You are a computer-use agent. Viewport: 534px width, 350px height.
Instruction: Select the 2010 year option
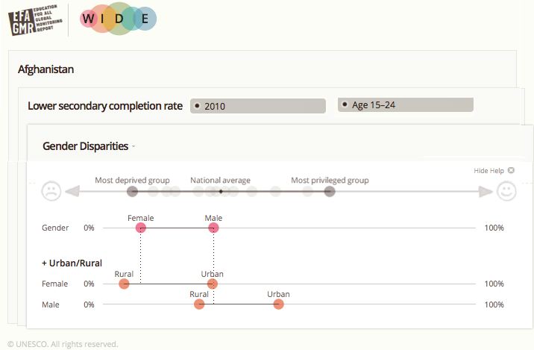point(258,106)
